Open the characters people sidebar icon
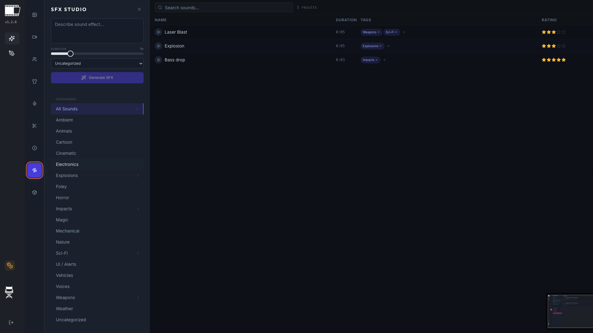This screenshot has width=593, height=333. click(x=35, y=59)
